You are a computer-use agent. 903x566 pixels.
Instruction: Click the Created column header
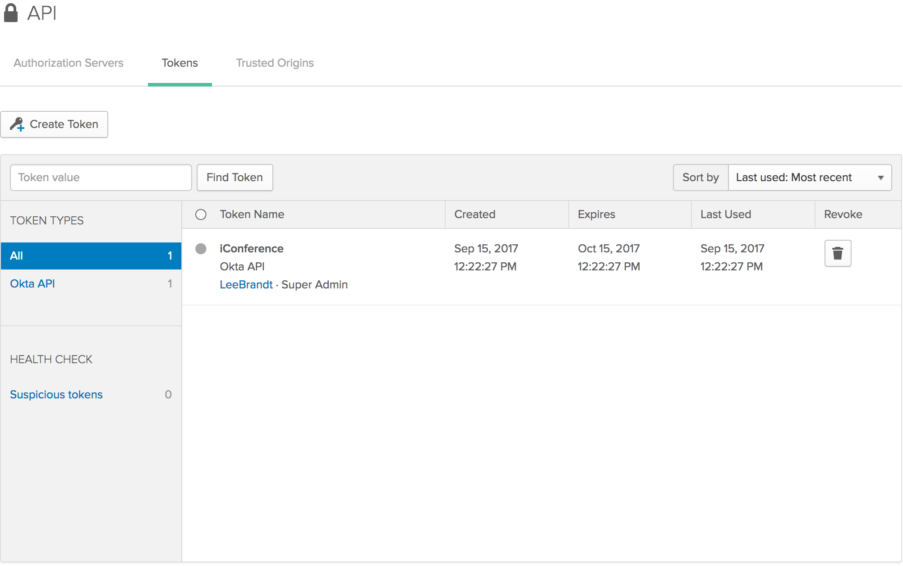[x=475, y=215]
